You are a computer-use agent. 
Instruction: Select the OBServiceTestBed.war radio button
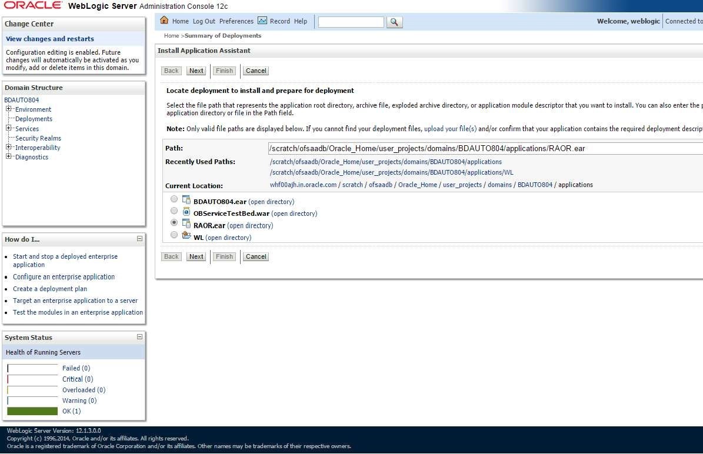[x=174, y=211]
